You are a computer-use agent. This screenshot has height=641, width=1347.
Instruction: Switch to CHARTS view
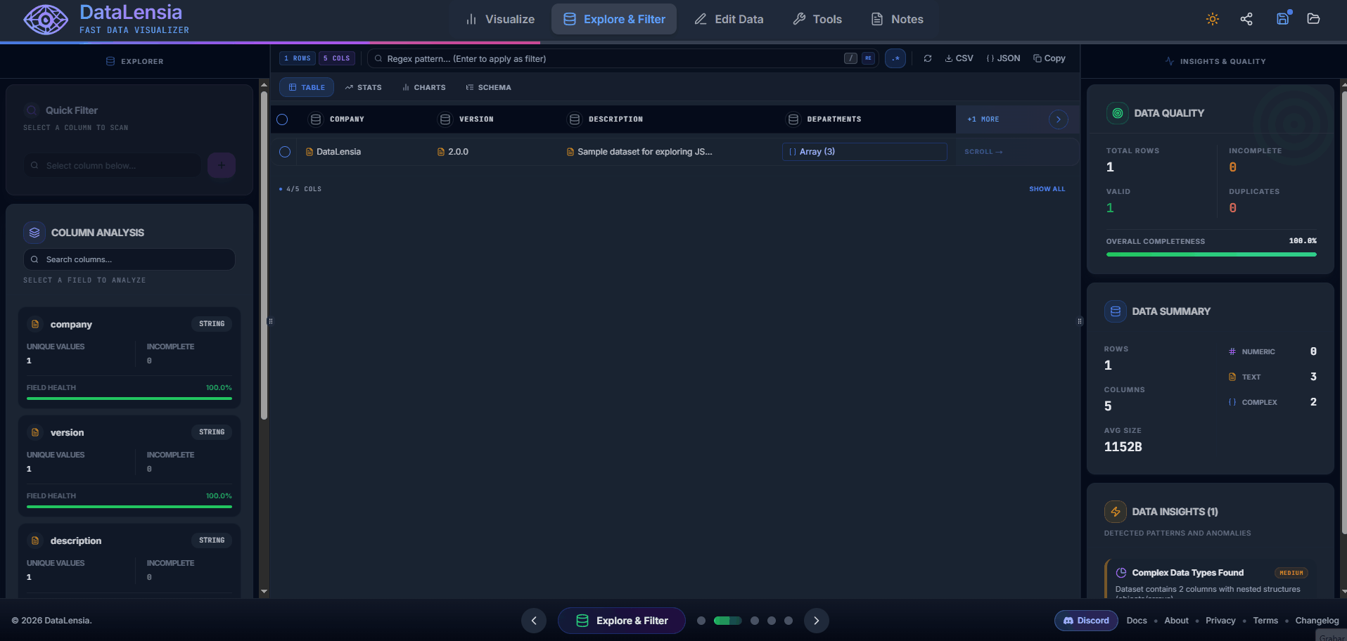pos(424,87)
